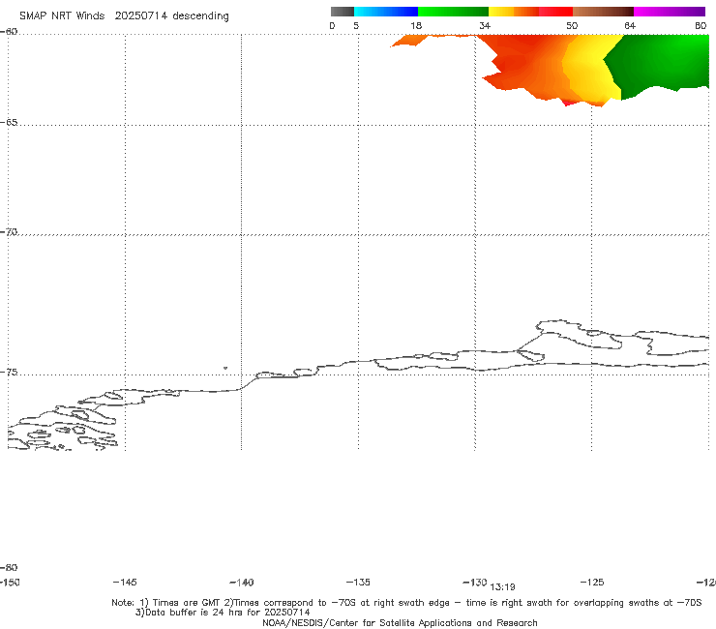Click the color bar label 64
716x629 pixels.
(630, 25)
